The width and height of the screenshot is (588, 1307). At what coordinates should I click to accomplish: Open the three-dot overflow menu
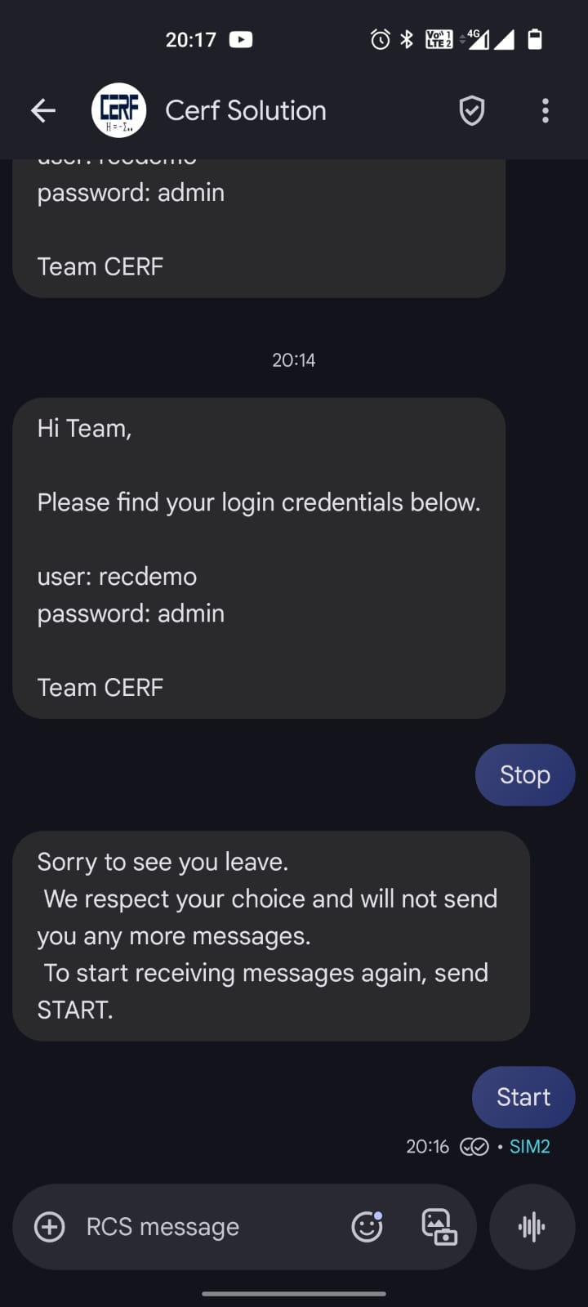click(545, 110)
